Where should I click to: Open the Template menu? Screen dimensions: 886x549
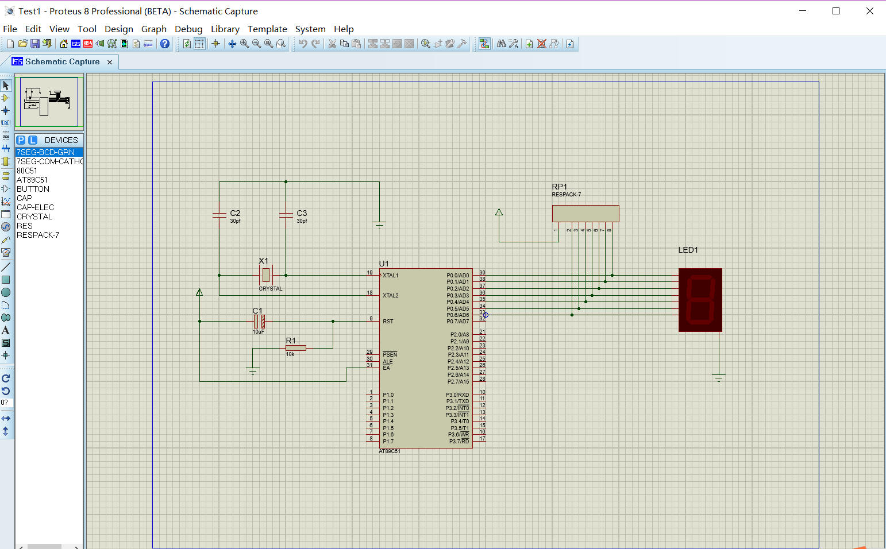(267, 29)
